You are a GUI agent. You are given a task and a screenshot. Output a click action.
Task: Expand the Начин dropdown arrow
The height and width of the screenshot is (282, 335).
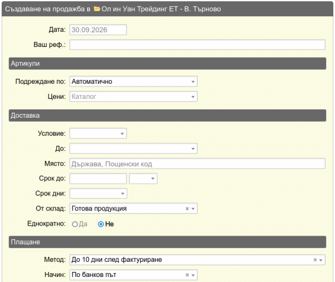193,275
